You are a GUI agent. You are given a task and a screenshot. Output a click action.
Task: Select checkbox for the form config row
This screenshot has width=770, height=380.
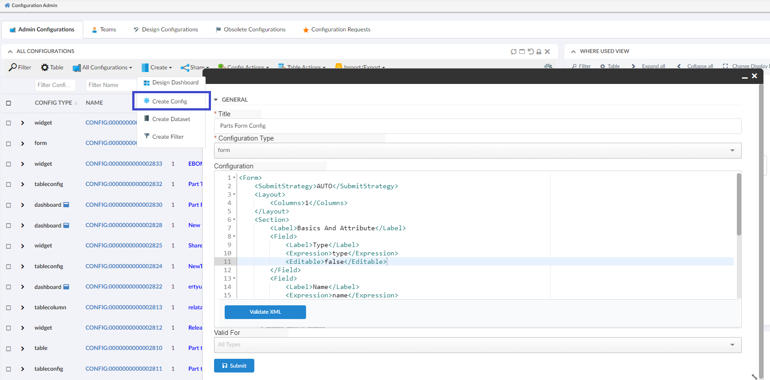[x=8, y=144]
